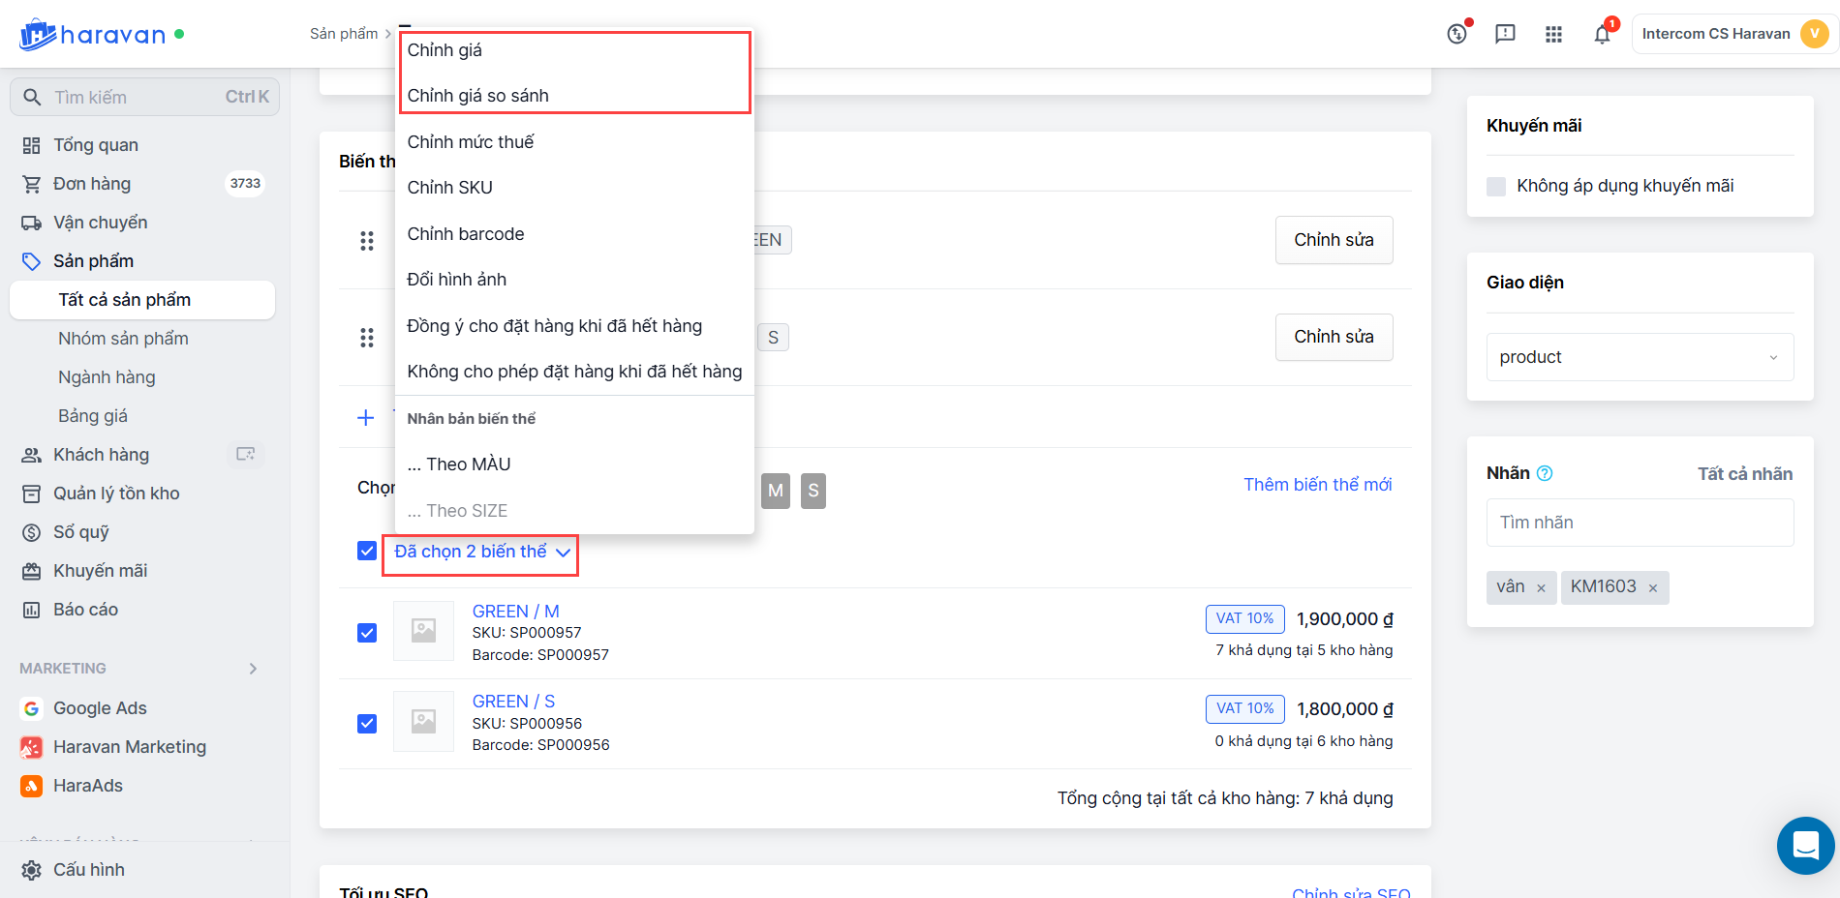Click GREEN / S variant image thumbnail
Image resolution: width=1840 pixels, height=898 pixels.
click(423, 721)
